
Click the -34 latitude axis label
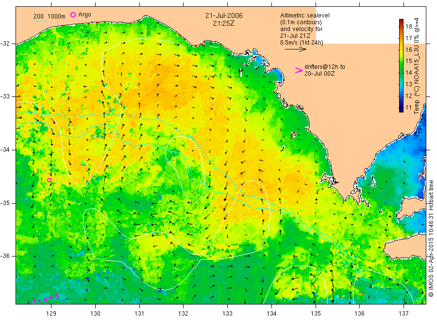click(5, 150)
